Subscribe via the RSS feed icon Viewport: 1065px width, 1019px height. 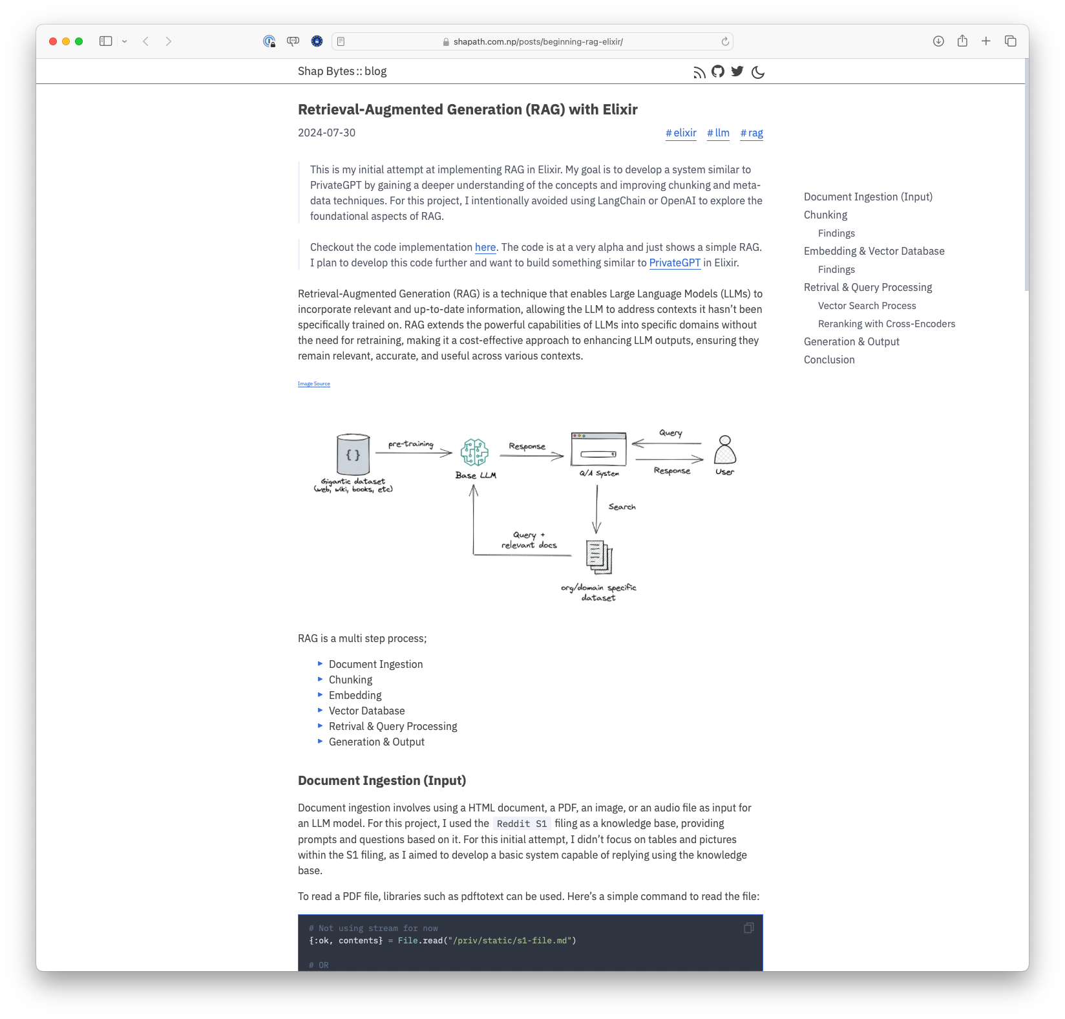699,72
